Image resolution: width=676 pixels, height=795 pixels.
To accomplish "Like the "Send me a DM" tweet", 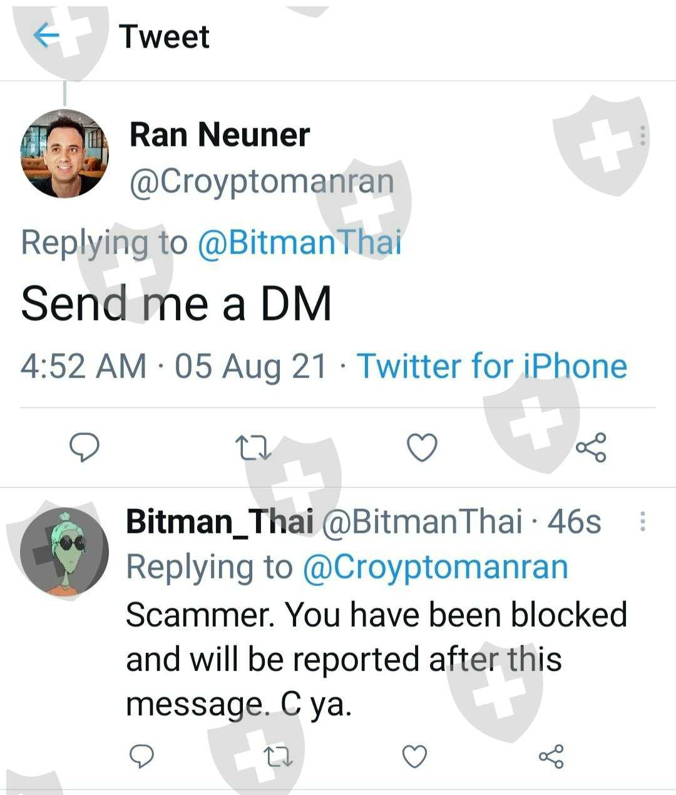I will [x=422, y=448].
